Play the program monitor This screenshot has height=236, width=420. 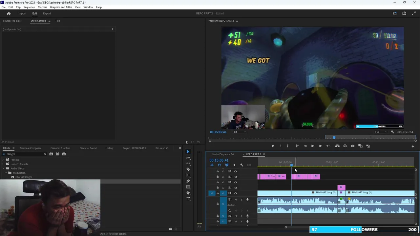(312, 146)
